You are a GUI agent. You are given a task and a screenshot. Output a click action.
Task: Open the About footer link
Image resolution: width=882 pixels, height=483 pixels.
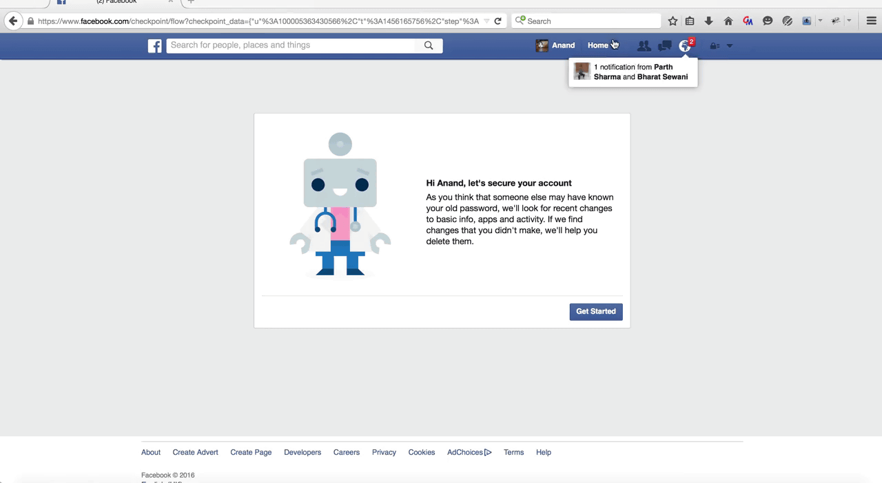click(151, 453)
